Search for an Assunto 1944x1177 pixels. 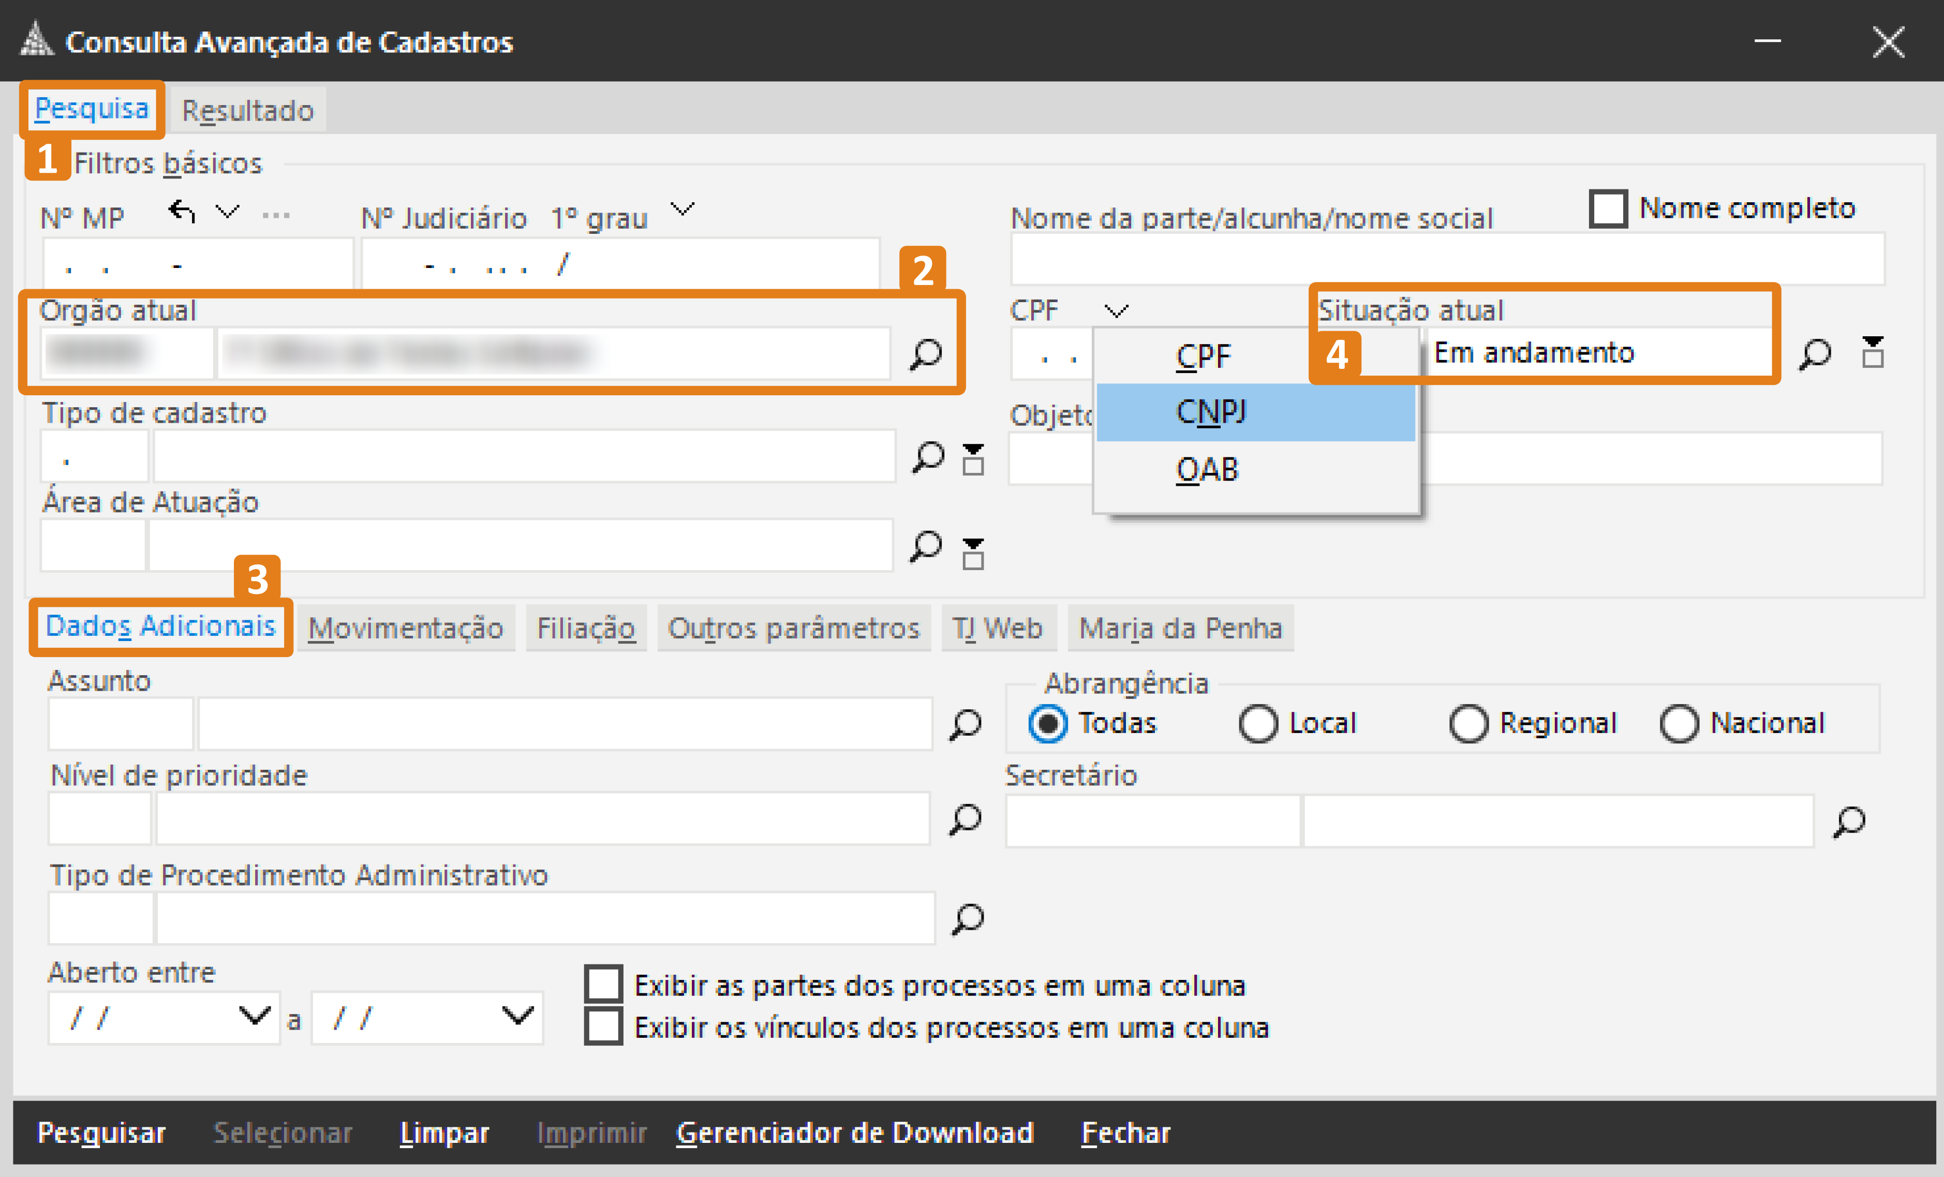click(x=964, y=723)
